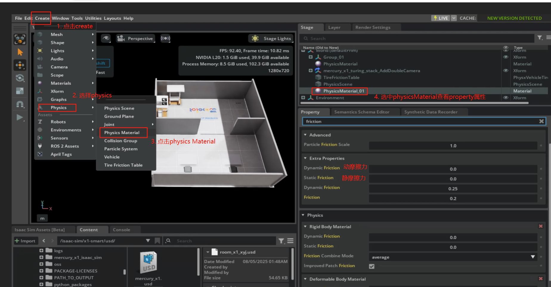Click the Dynamic Friction 0.25 value field
Viewport: 551px width, 287px height.
(453, 188)
